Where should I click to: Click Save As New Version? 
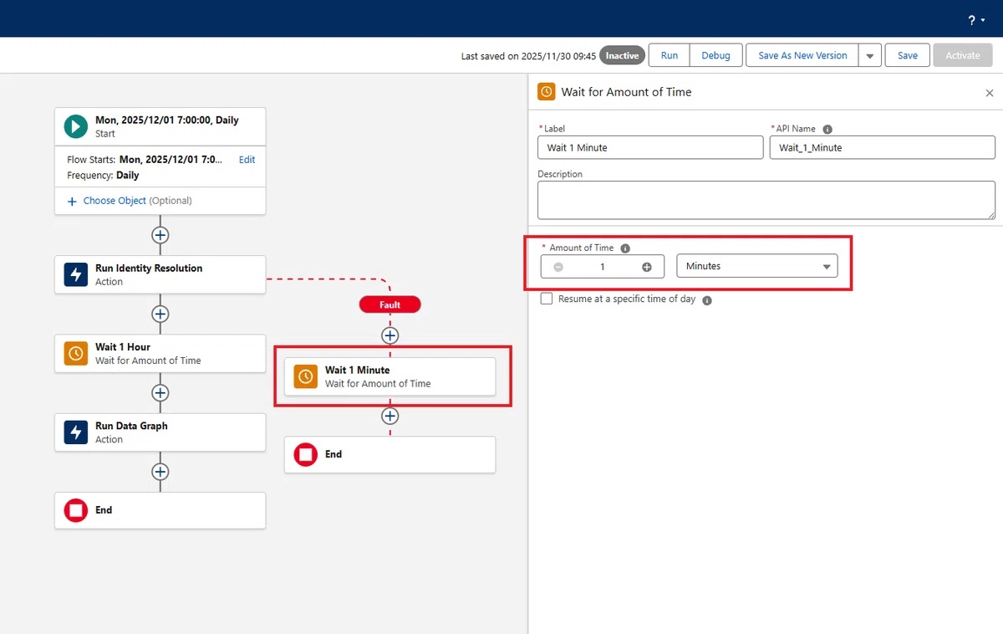click(x=802, y=56)
